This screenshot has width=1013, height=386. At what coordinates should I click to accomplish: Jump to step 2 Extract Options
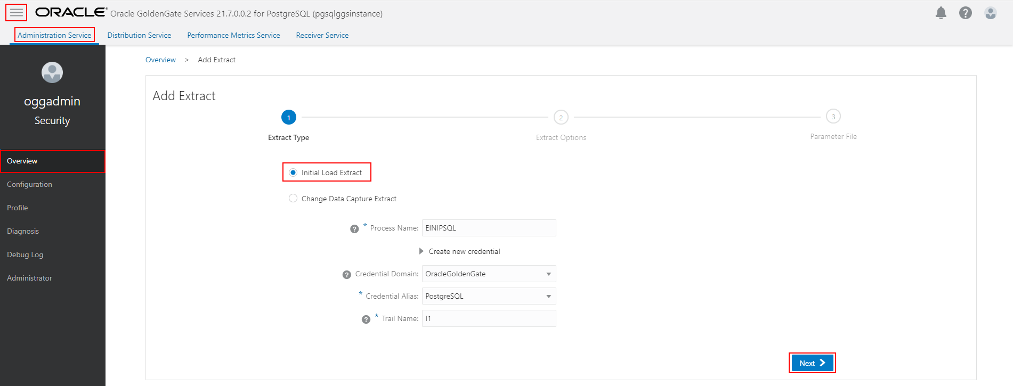(x=561, y=118)
